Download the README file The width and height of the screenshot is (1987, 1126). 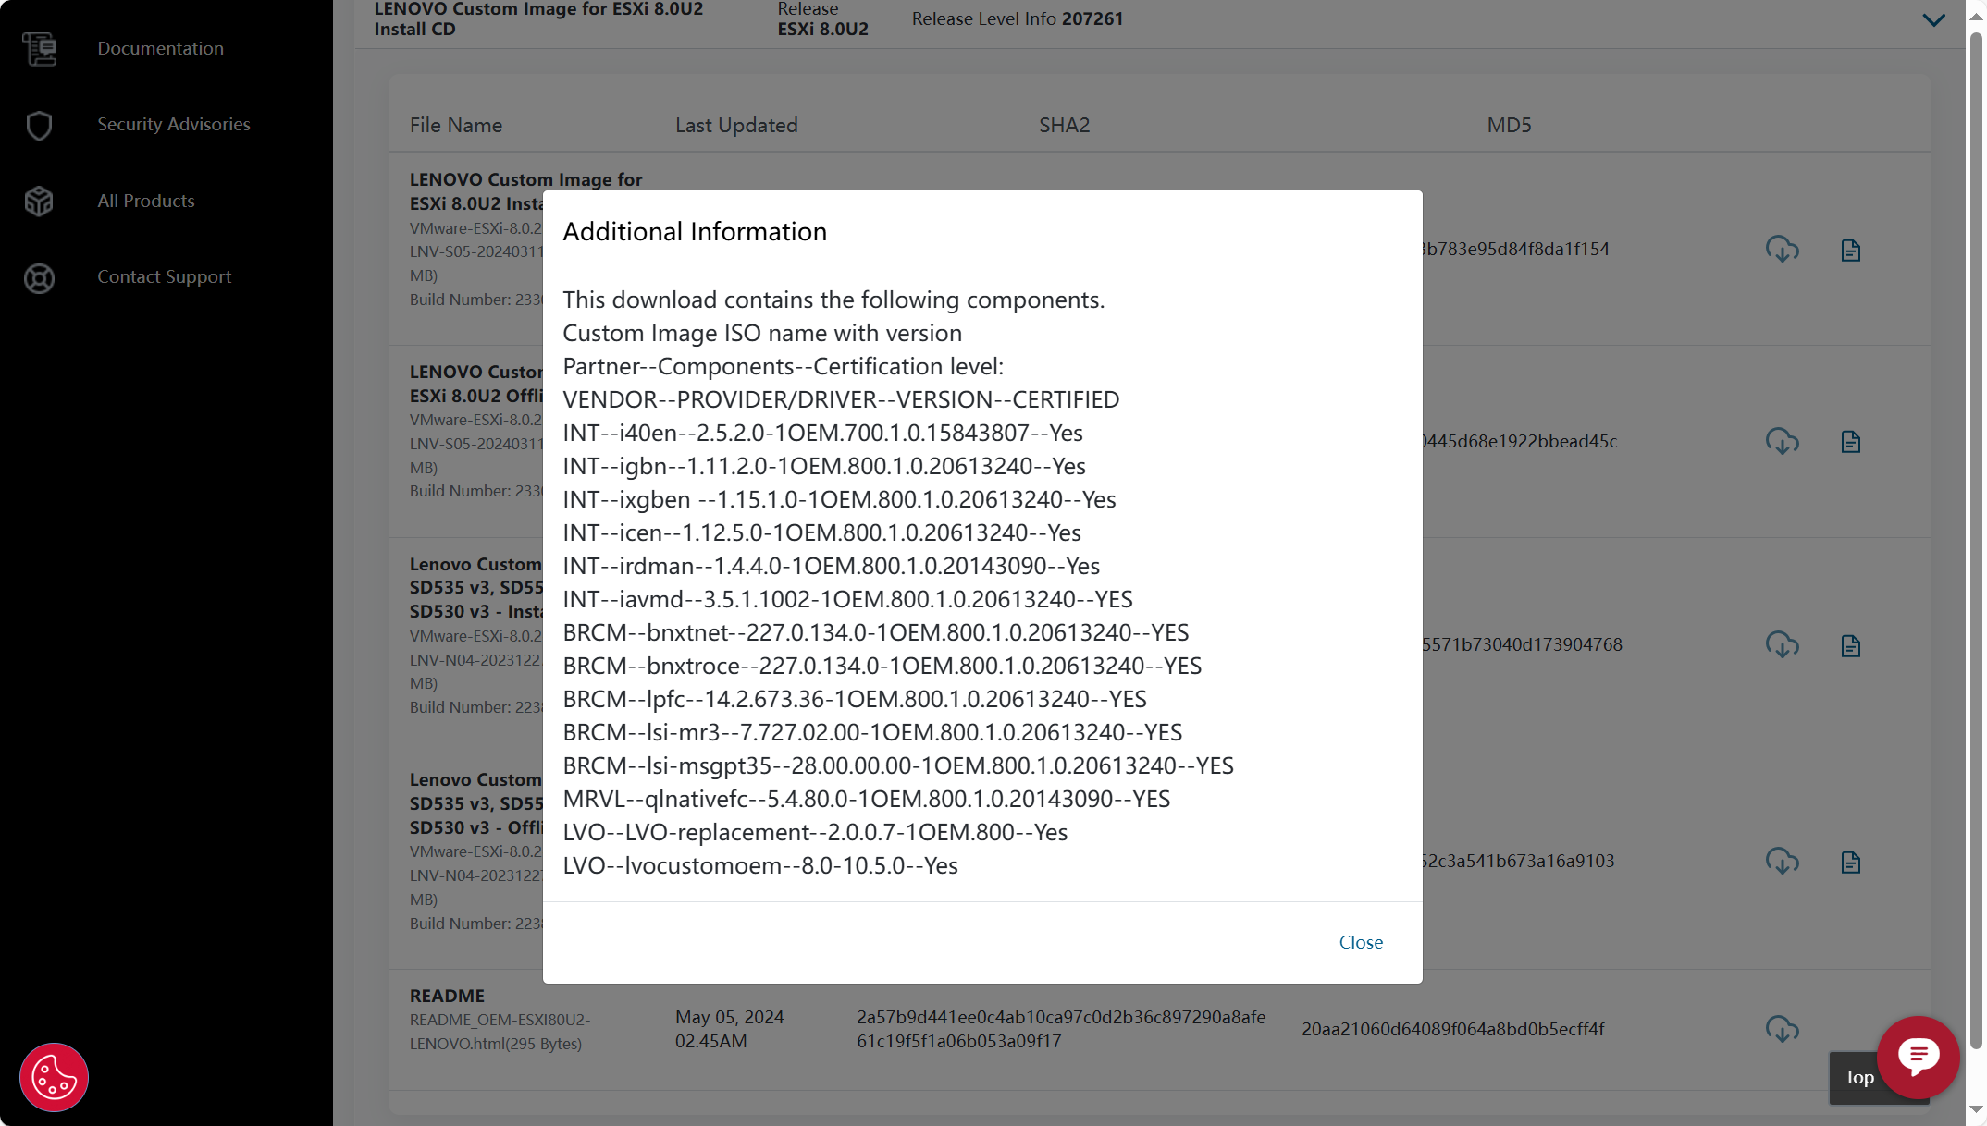click(x=1782, y=1029)
